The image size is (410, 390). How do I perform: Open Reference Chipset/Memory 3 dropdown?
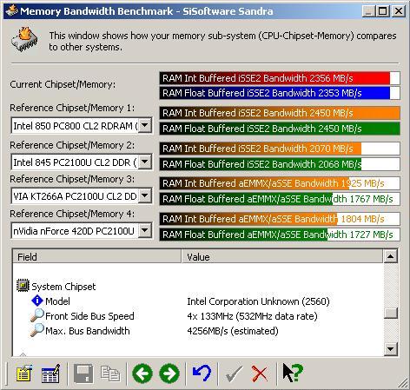coord(145,196)
